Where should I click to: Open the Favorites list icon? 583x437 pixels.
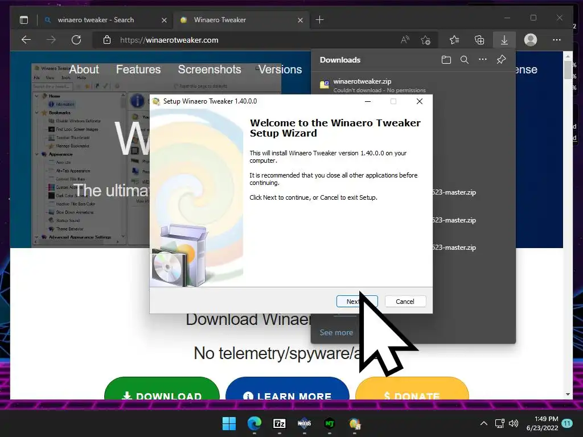pyautogui.click(x=454, y=40)
